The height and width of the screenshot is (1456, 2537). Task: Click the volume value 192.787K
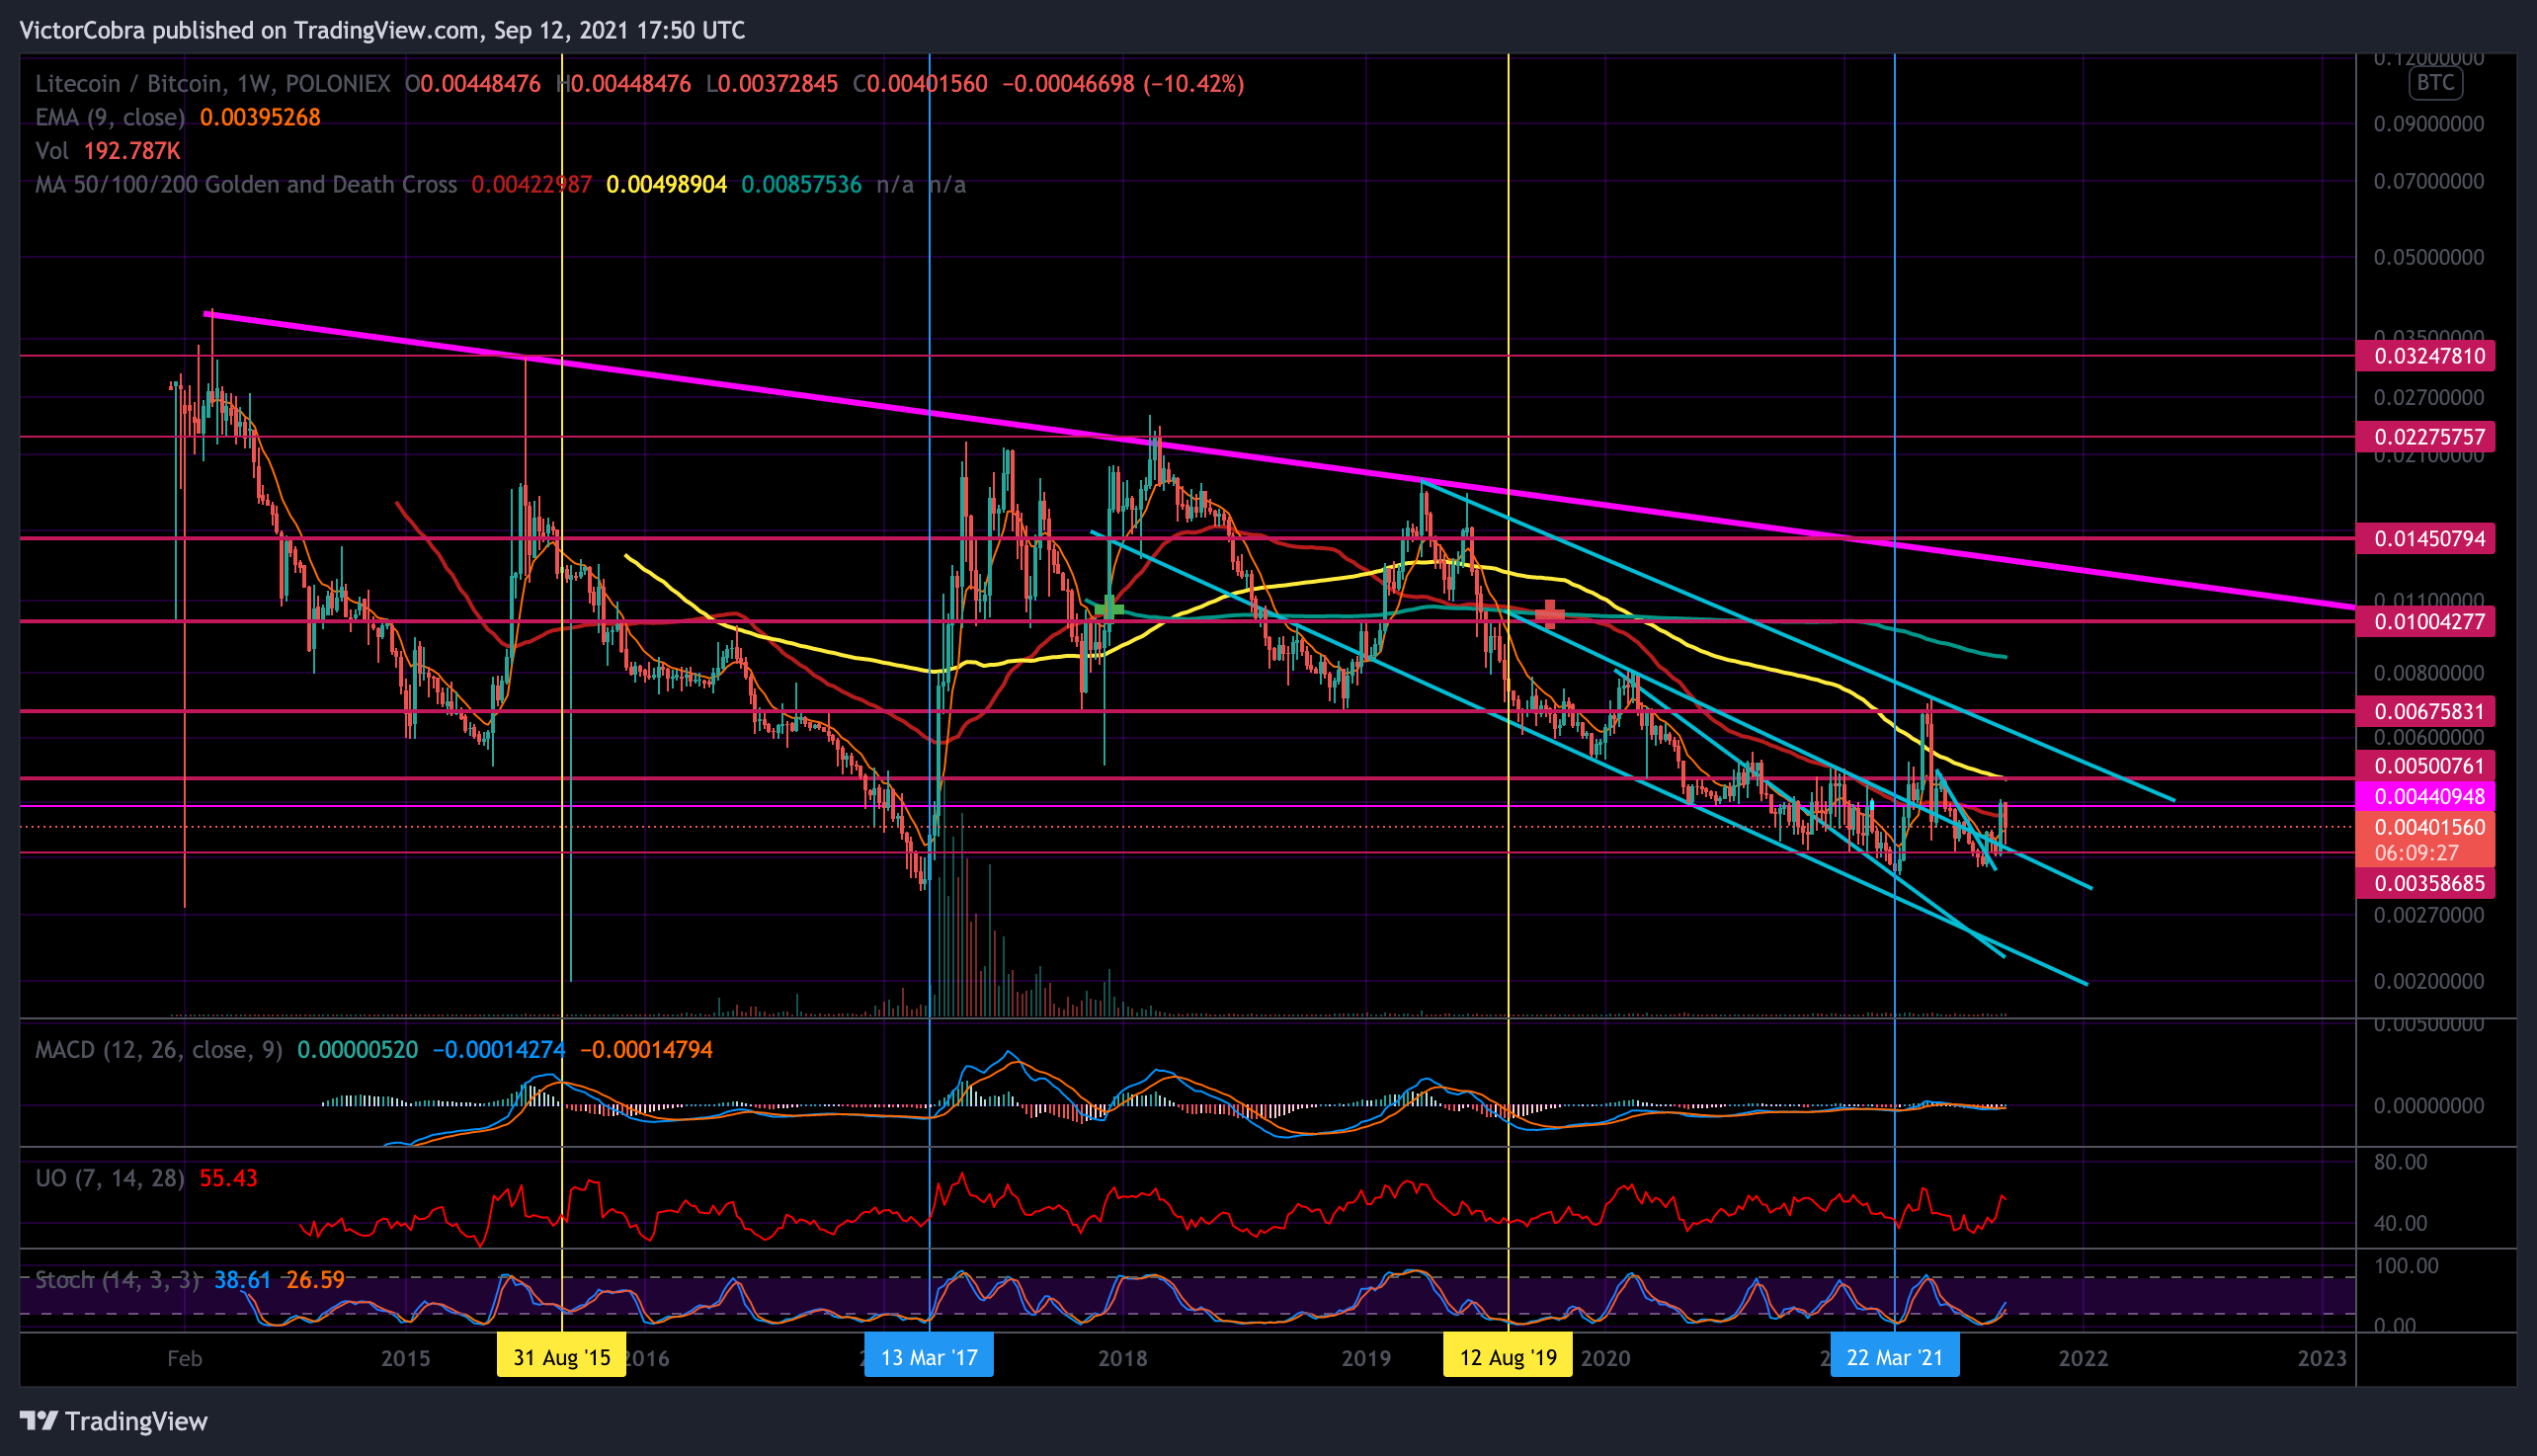click(x=132, y=151)
